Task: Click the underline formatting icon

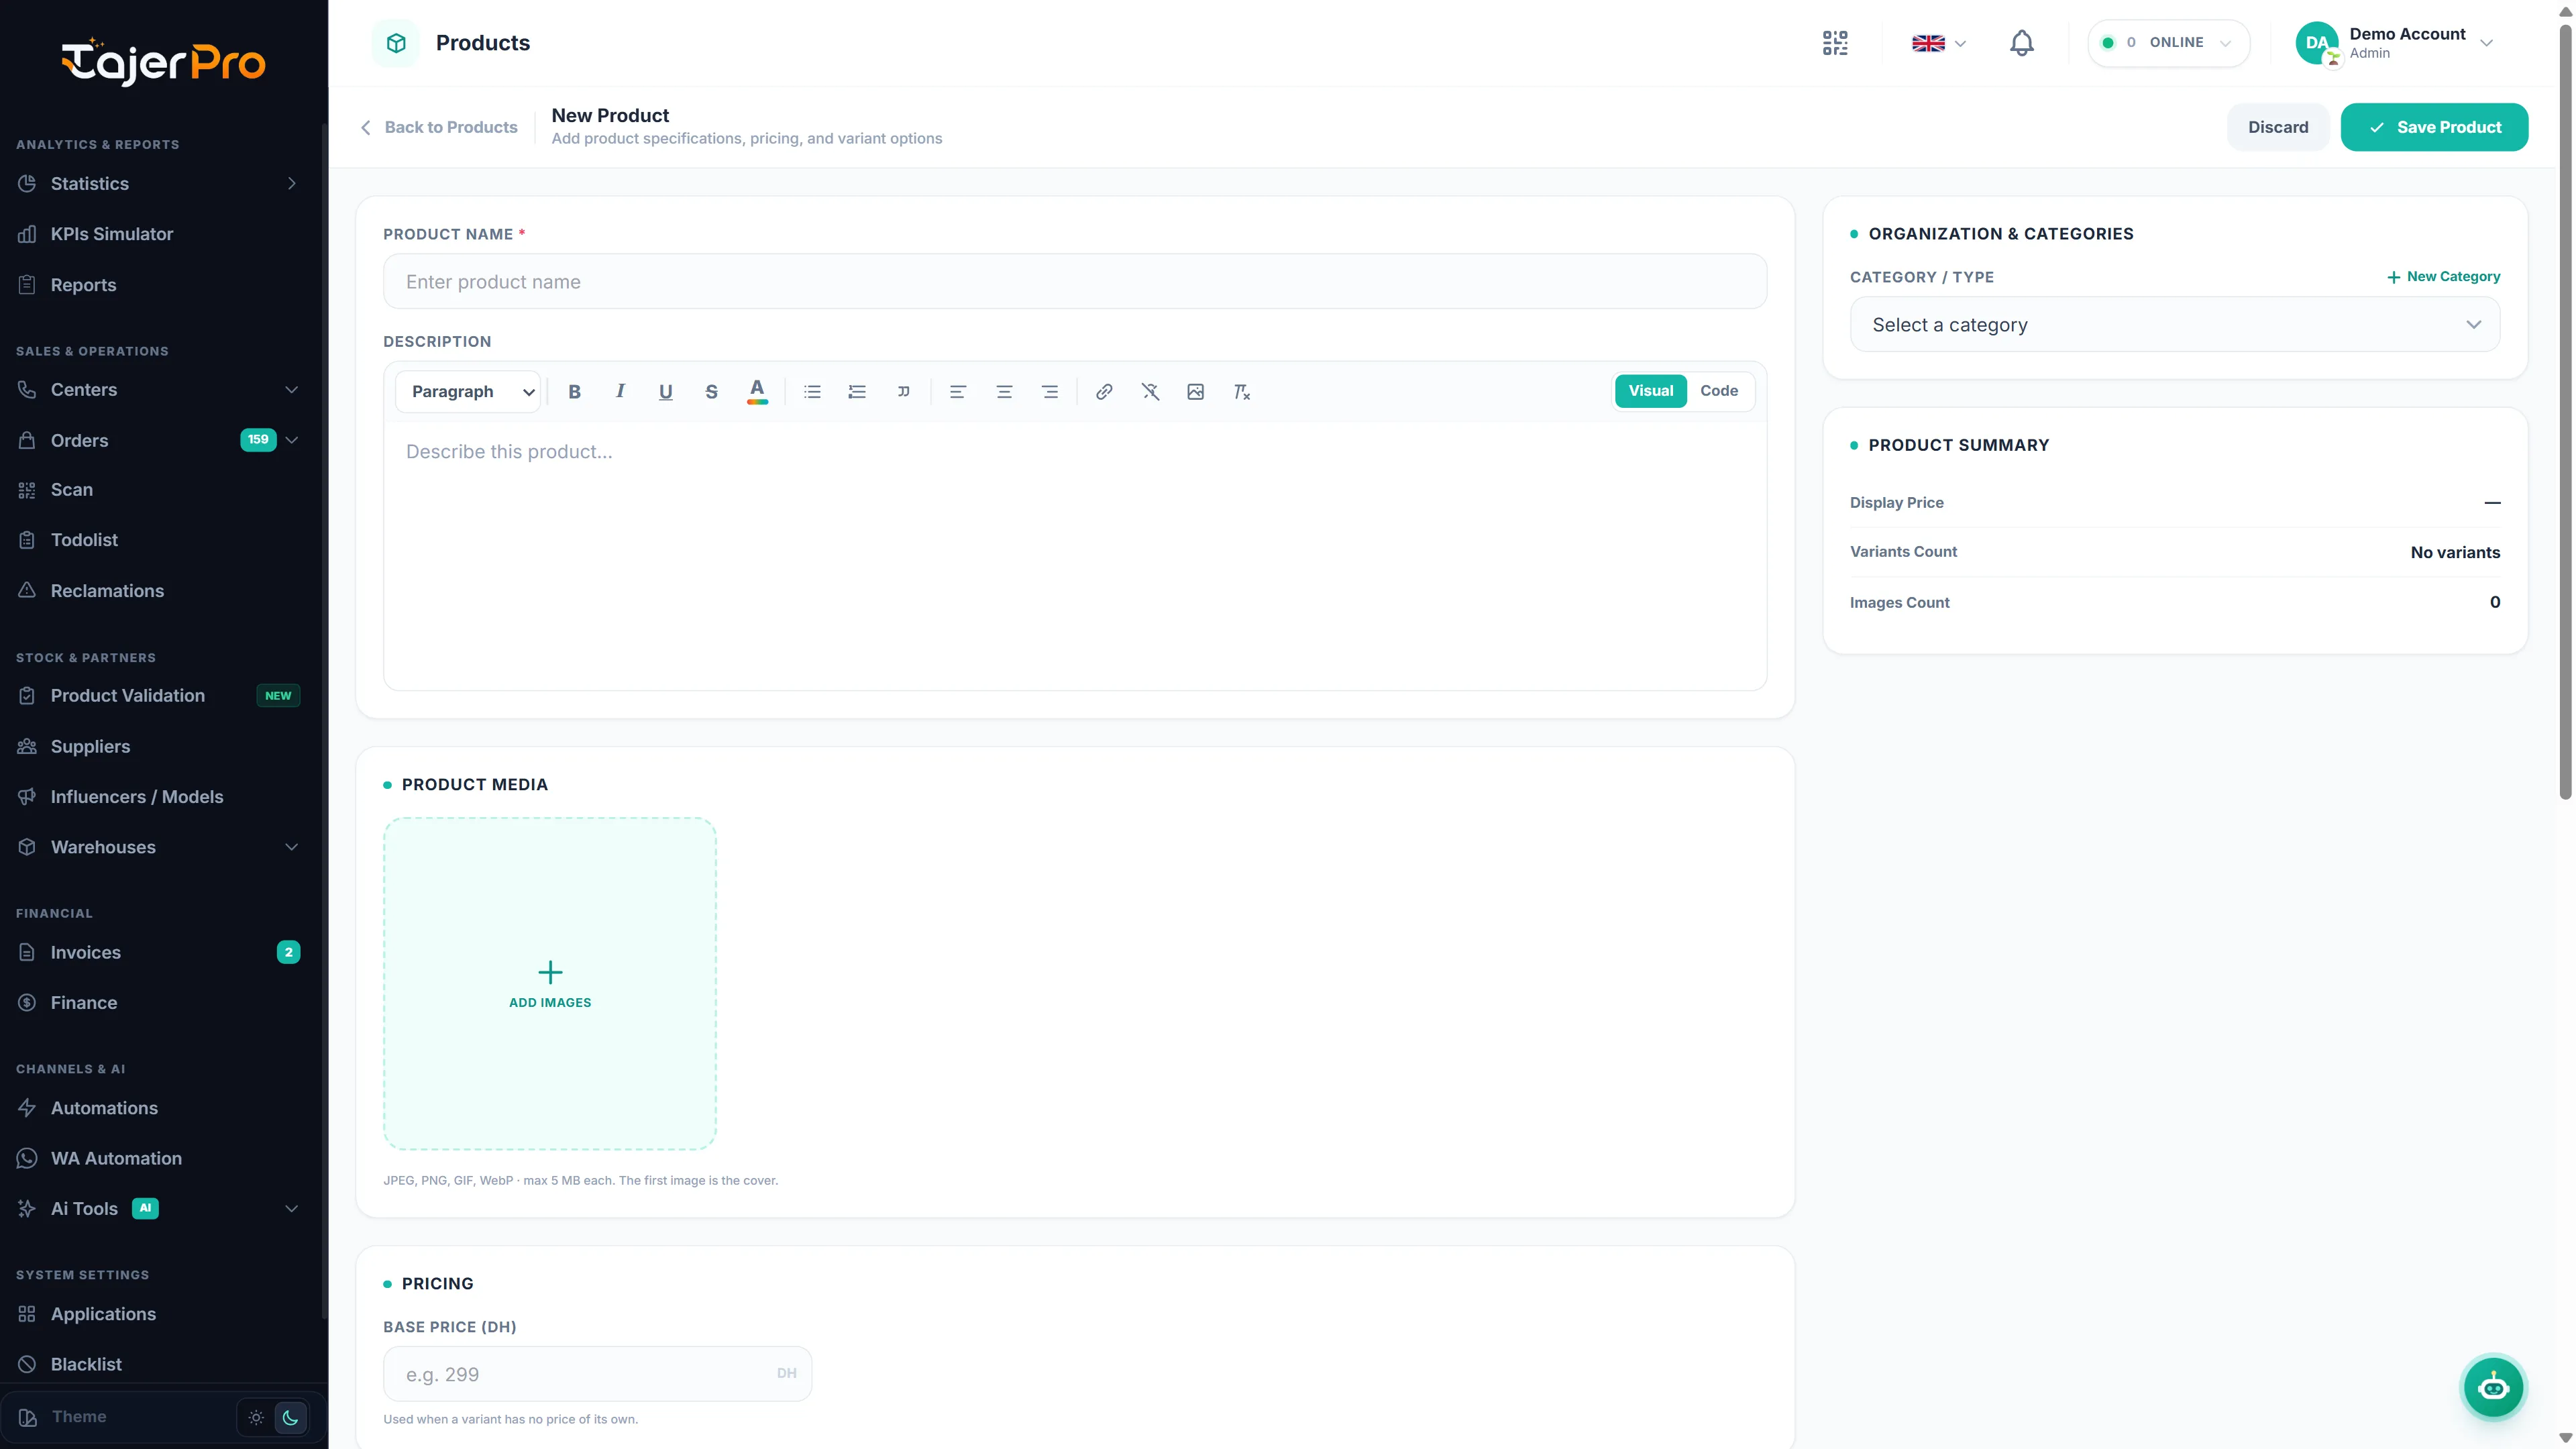Action: pos(665,391)
